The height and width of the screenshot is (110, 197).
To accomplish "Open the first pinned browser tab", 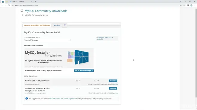I will pos(3,2).
